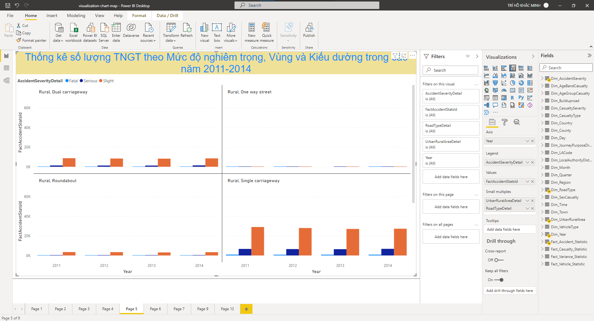The width and height of the screenshot is (594, 321).
Task: Choose the matrix visualization
Action: coord(504,98)
